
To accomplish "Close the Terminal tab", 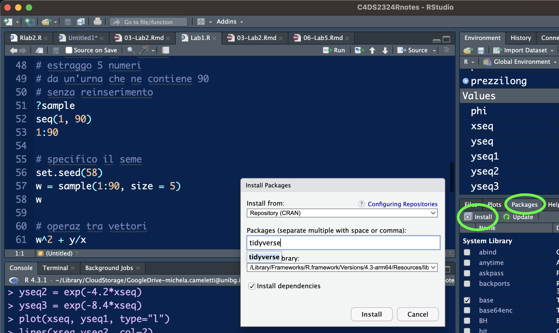I will coord(73,268).
